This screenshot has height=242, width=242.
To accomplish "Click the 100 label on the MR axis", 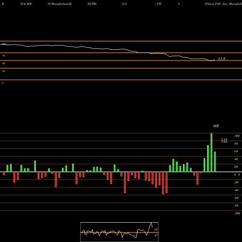I will point(237,136).
